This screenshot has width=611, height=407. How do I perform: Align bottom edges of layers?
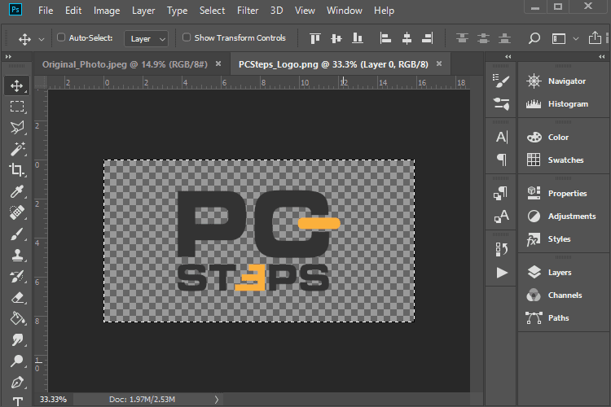(358, 38)
